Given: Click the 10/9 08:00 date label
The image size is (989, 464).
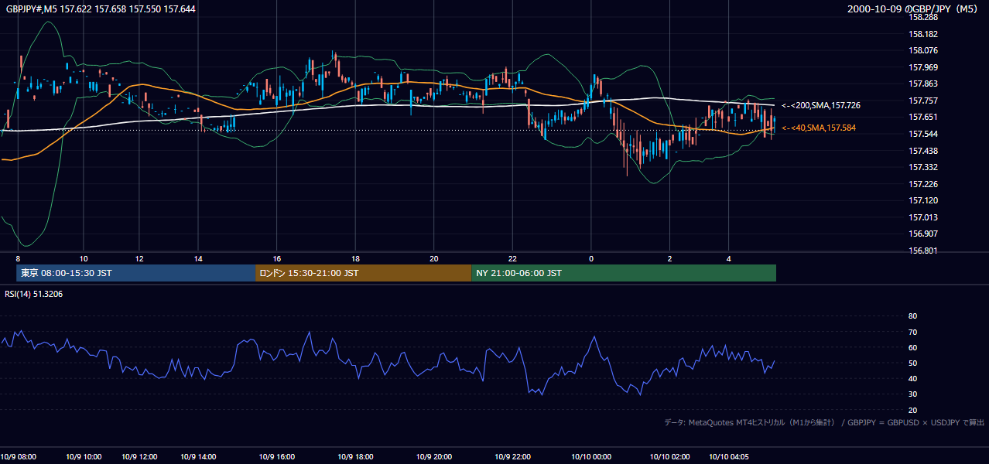Looking at the screenshot, I should (x=19, y=457).
